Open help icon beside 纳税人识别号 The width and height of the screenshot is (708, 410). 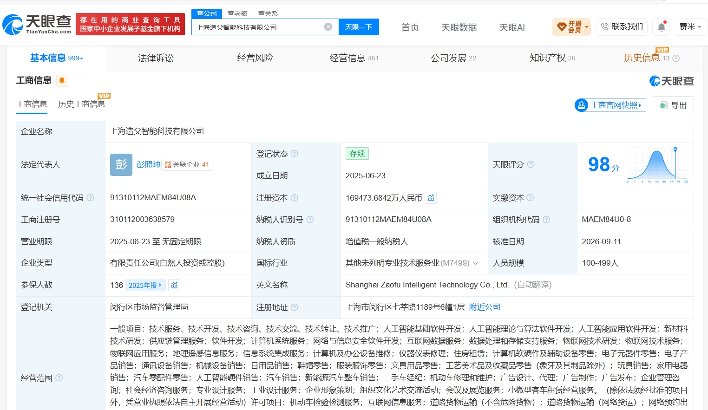(310, 220)
